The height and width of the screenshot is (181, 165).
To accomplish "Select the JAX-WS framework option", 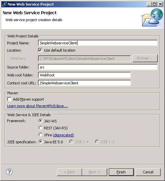I will [40, 121].
